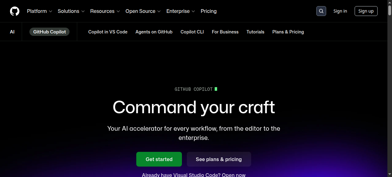Open the Pricing page link
Image resolution: width=392 pixels, height=177 pixels.
[x=209, y=11]
